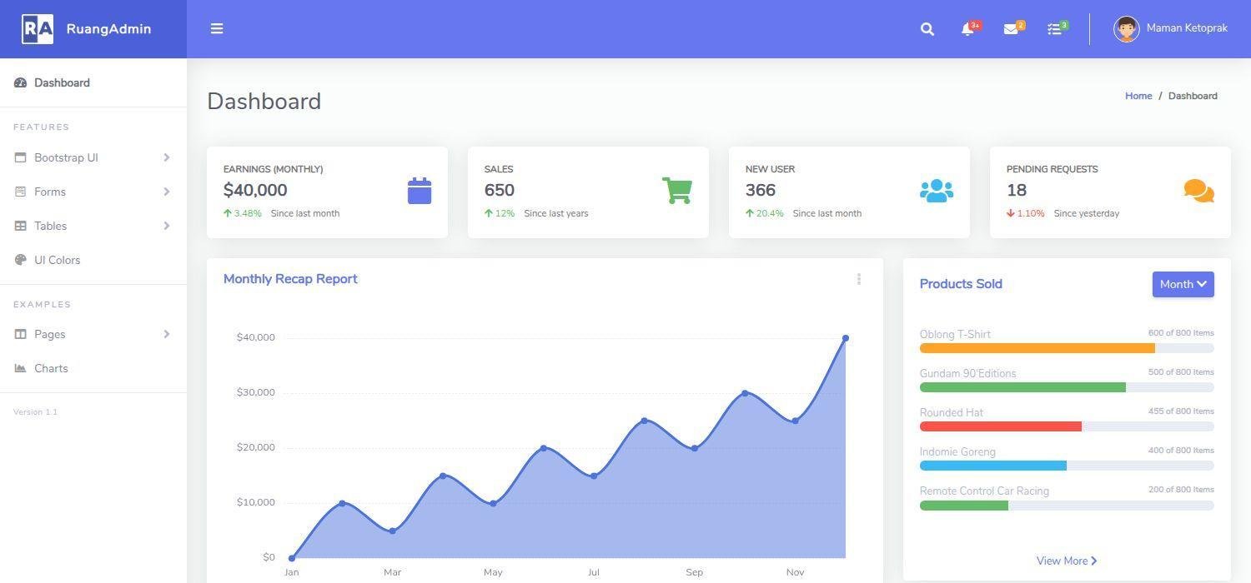
Task: Open Monthly Recap Report three-dot menu
Action: [859, 279]
